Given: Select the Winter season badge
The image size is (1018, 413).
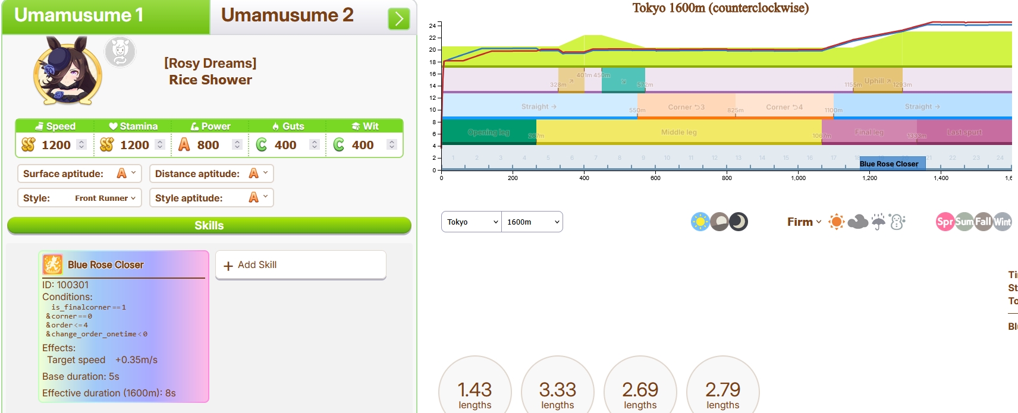Looking at the screenshot, I should [1002, 222].
